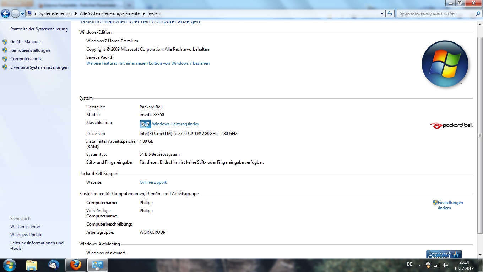Image resolution: width=483 pixels, height=272 pixels.
Task: Click the shield icon beside Computerschutz
Action: click(x=5, y=59)
